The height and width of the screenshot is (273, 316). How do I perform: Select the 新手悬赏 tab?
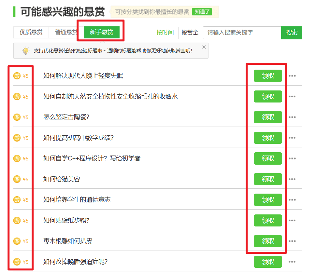[102, 32]
